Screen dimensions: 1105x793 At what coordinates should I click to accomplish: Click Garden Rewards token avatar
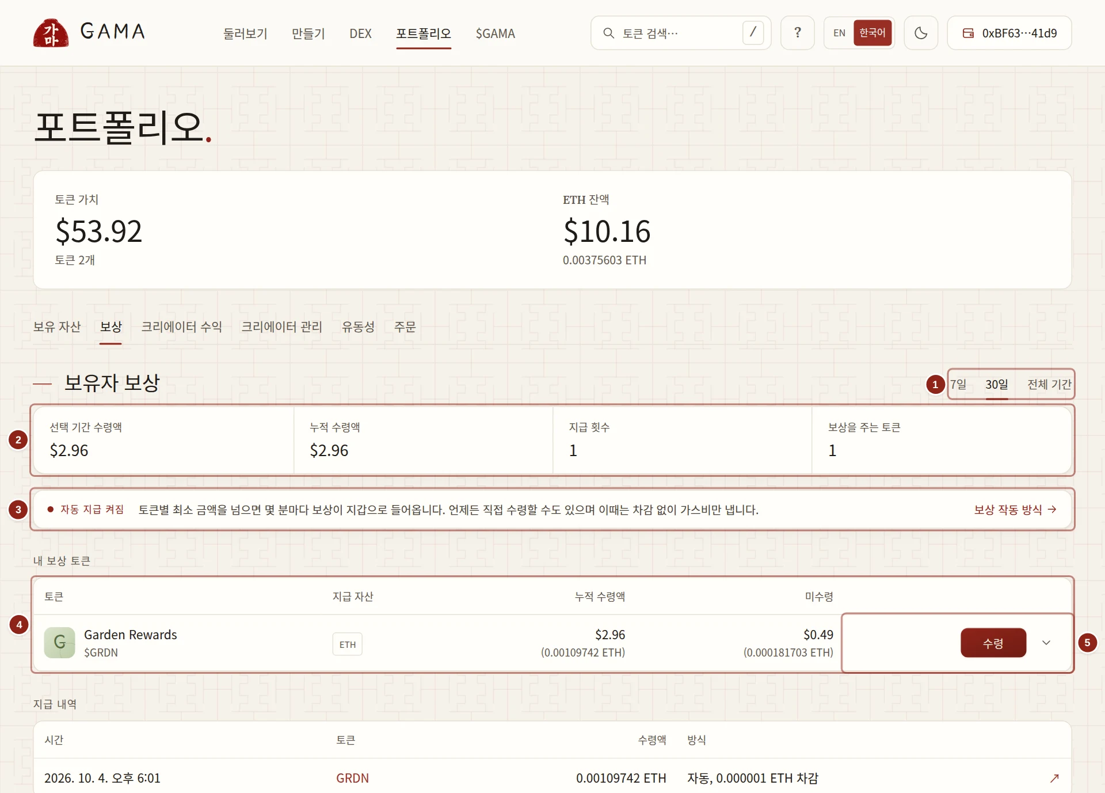[x=60, y=643]
